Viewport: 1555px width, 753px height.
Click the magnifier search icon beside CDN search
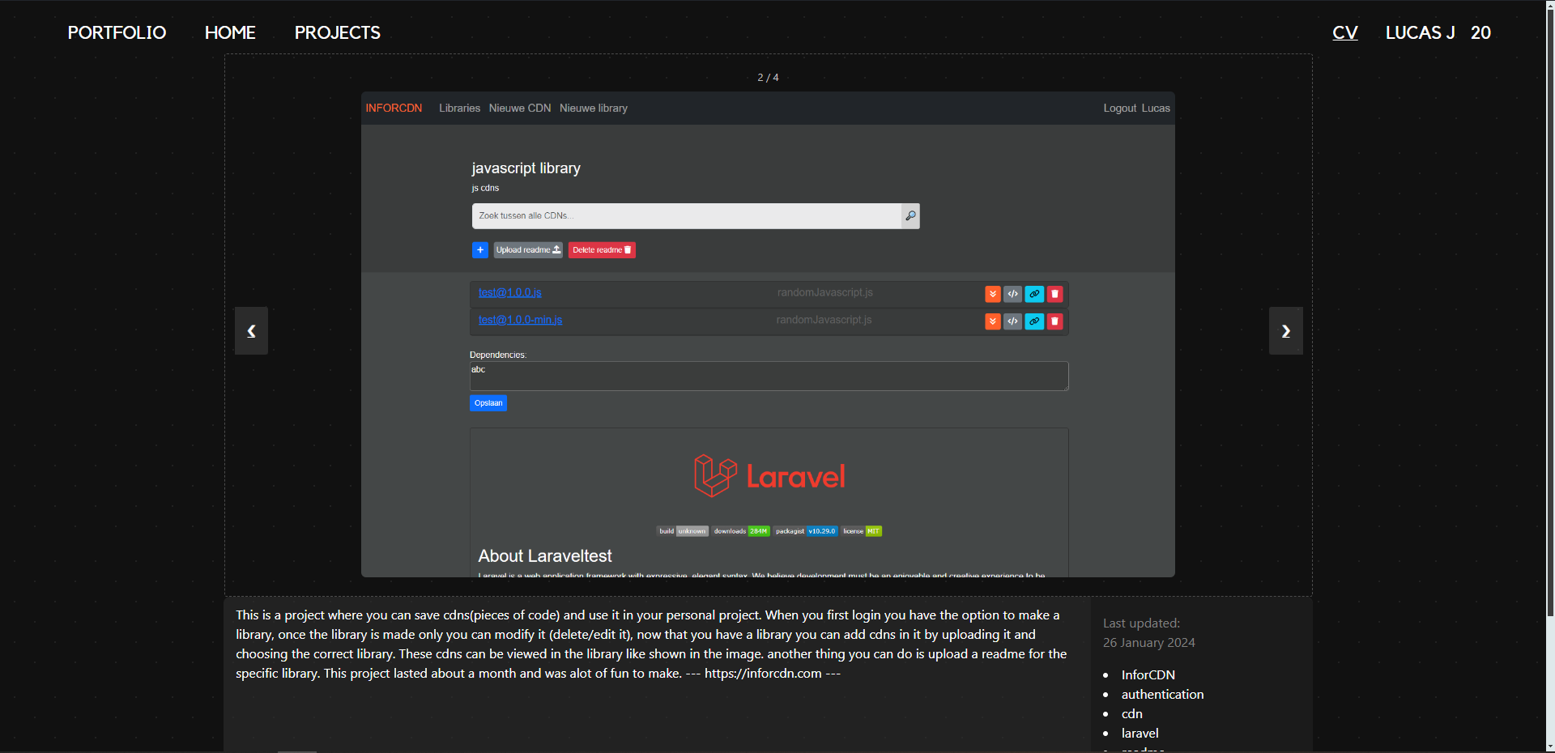click(910, 216)
